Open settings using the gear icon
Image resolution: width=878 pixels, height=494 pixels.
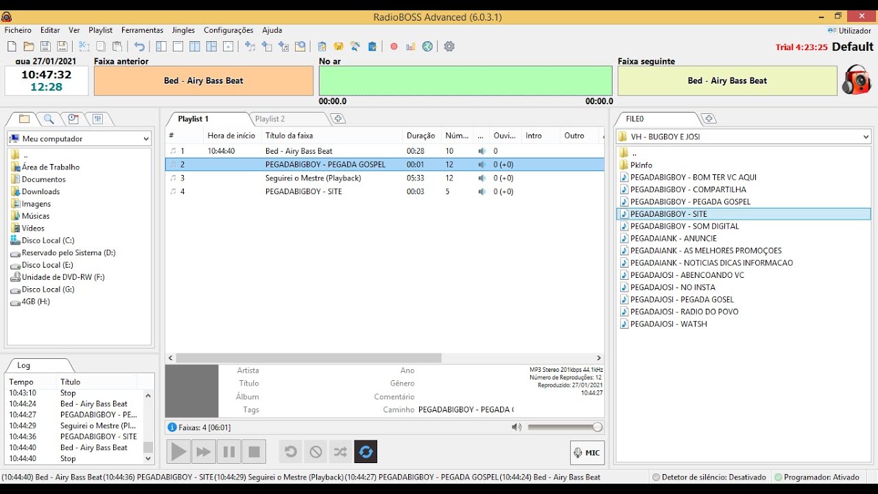click(x=449, y=47)
